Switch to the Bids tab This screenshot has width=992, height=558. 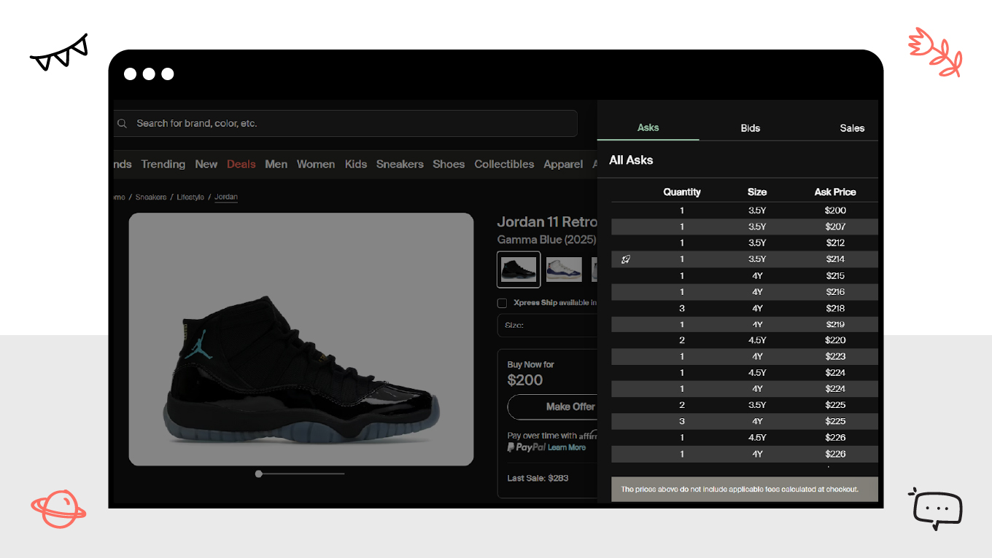tap(750, 127)
